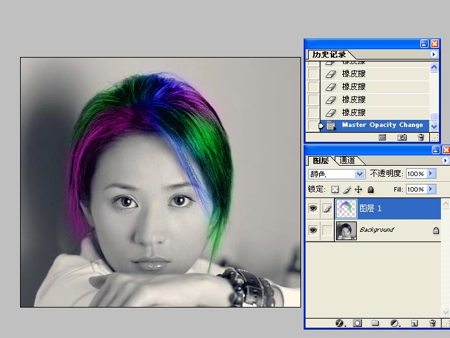Click the History panel scroll up arrow
This screenshot has width=450, height=338.
(434, 67)
